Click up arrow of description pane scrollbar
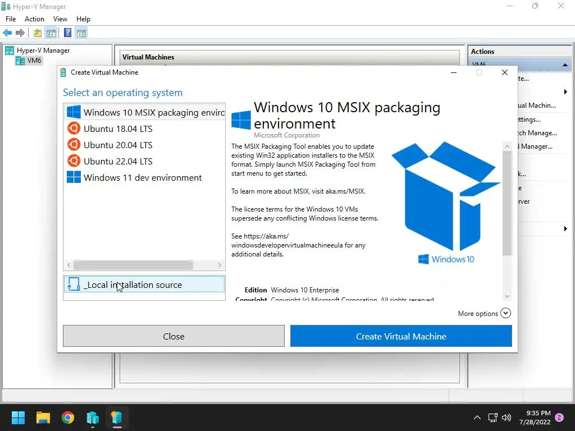Screen dimensions: 575x431 pyautogui.click(x=507, y=146)
